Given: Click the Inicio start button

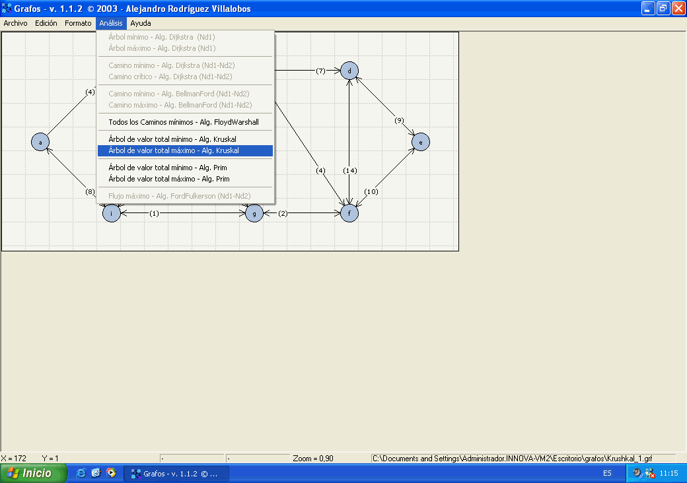Looking at the screenshot, I should [x=34, y=473].
